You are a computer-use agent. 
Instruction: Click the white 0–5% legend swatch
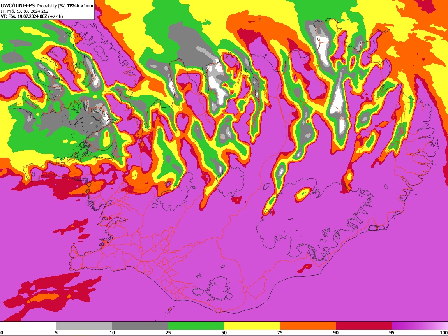(x=28, y=326)
